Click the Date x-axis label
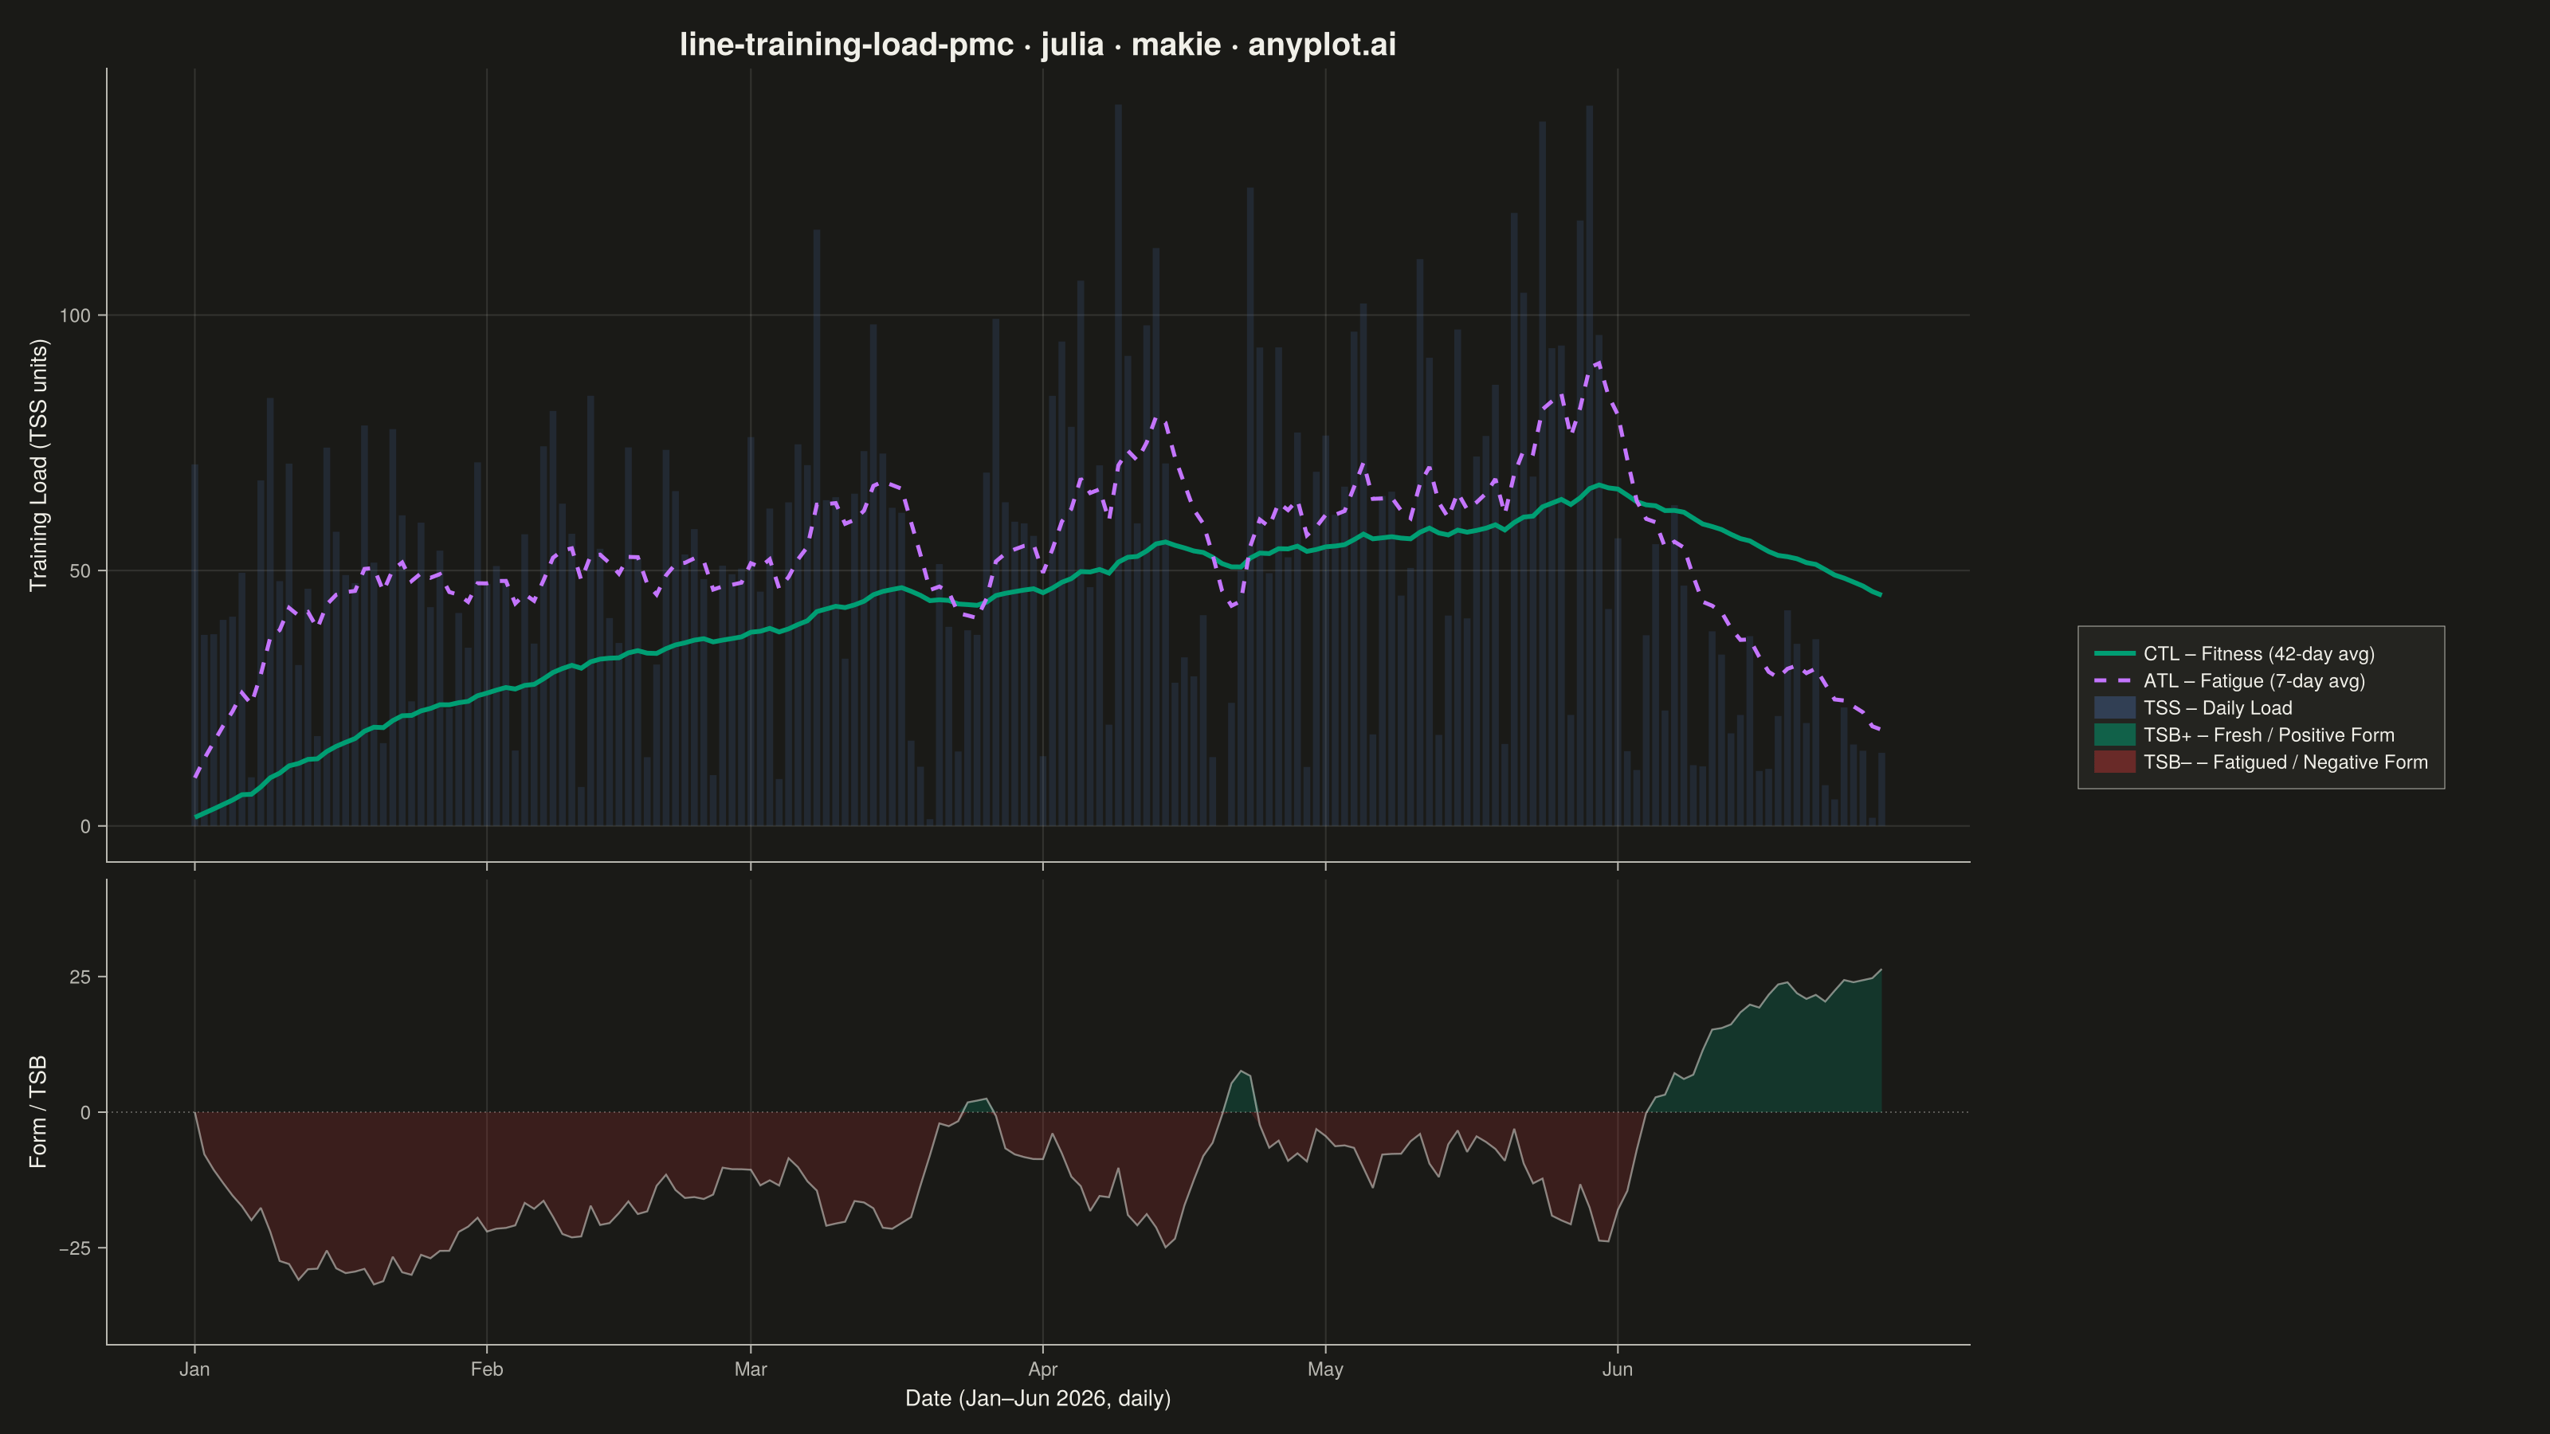This screenshot has height=1434, width=2550. [x=1038, y=1398]
